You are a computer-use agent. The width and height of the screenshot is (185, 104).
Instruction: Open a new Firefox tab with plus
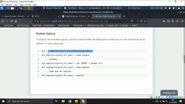coord(124,16)
